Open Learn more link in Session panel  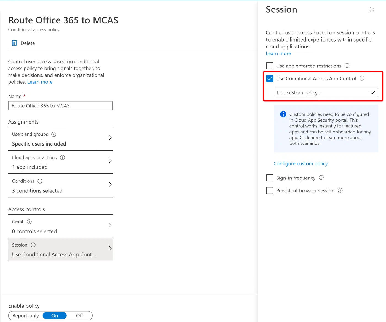(x=278, y=54)
